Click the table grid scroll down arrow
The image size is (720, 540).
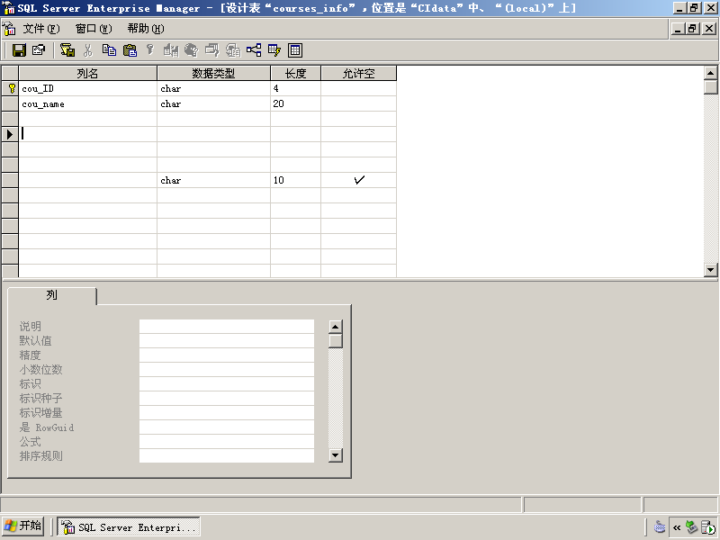click(710, 270)
